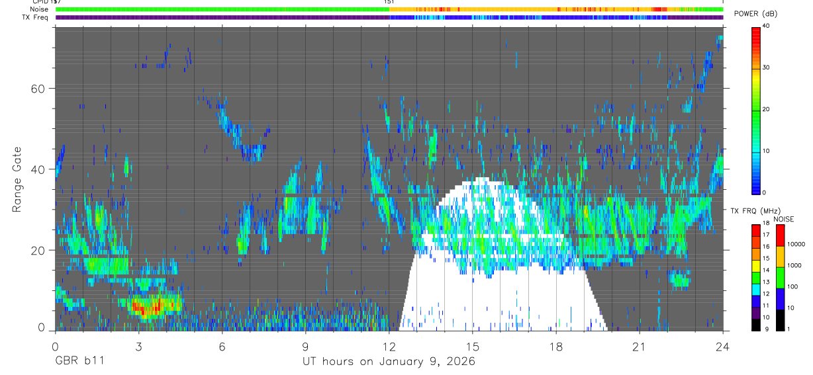The width and height of the screenshot is (813, 375).
Task: Click the '21' tick on the UT hours axis
Action: pyautogui.click(x=640, y=347)
